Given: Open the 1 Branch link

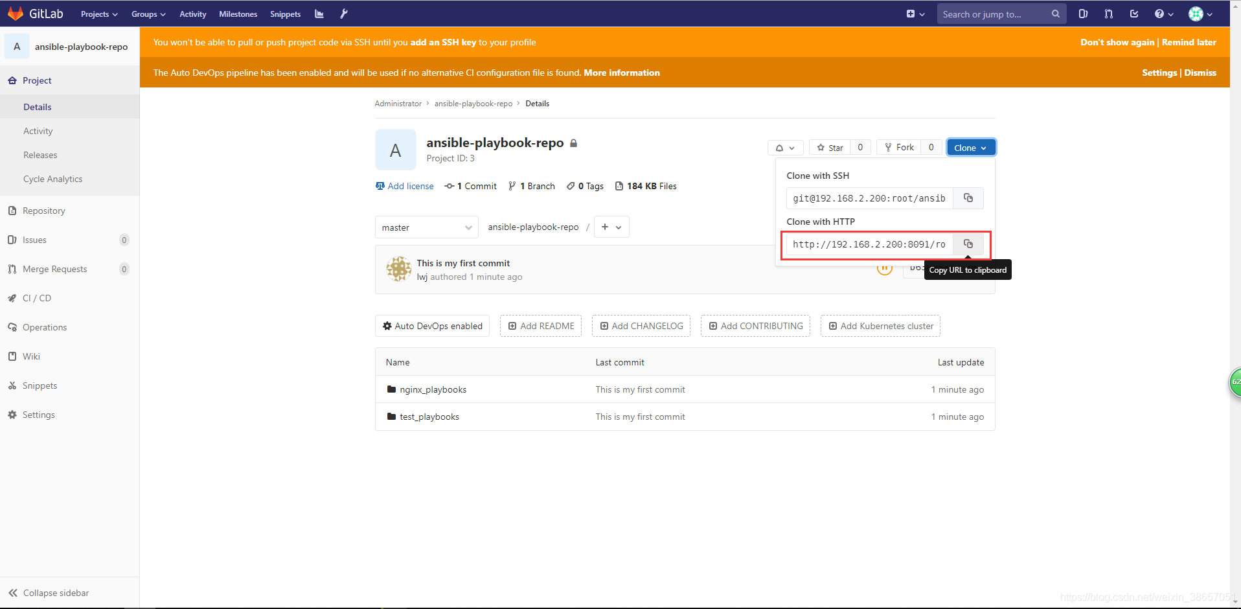Looking at the screenshot, I should click(532, 186).
